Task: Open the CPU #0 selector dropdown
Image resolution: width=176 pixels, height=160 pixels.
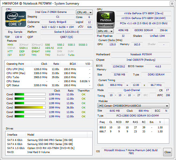Action: 84,12
